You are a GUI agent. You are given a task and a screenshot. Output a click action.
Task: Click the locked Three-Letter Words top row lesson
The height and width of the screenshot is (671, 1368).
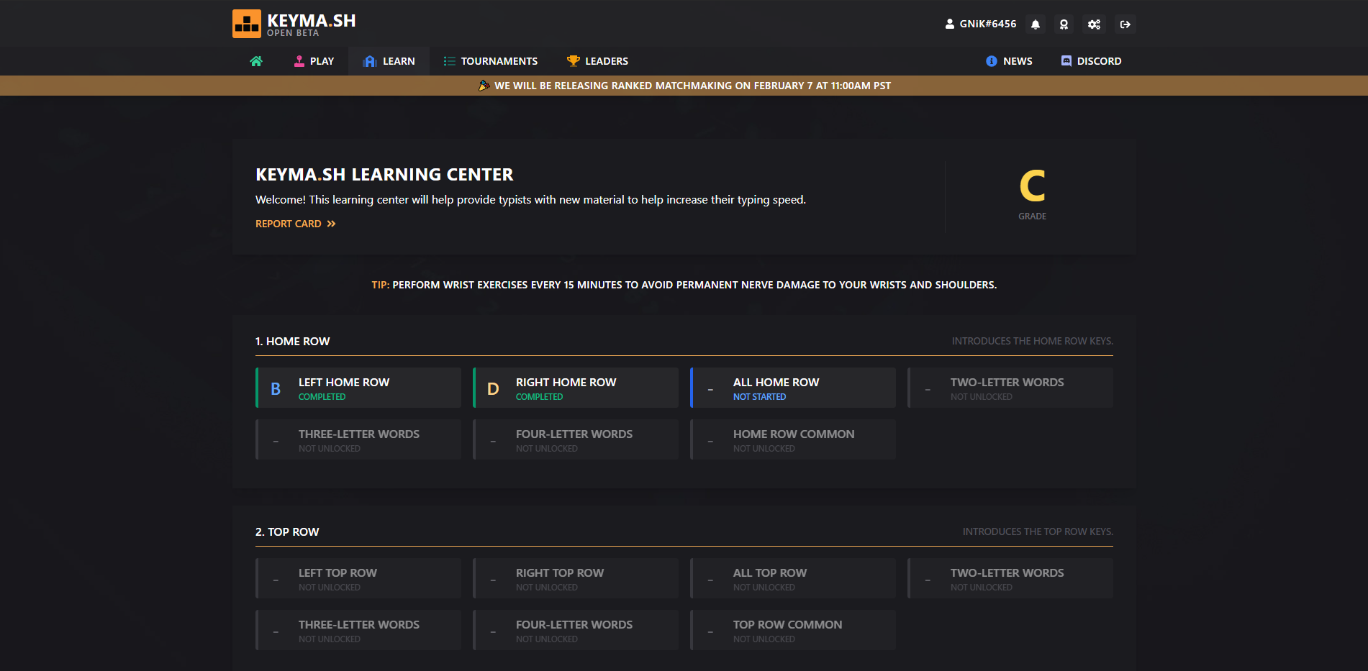358,630
